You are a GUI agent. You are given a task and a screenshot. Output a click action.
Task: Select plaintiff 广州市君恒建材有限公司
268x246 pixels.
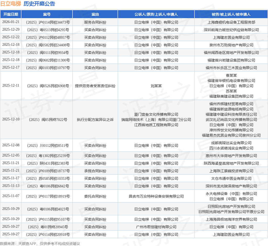pos(156,227)
